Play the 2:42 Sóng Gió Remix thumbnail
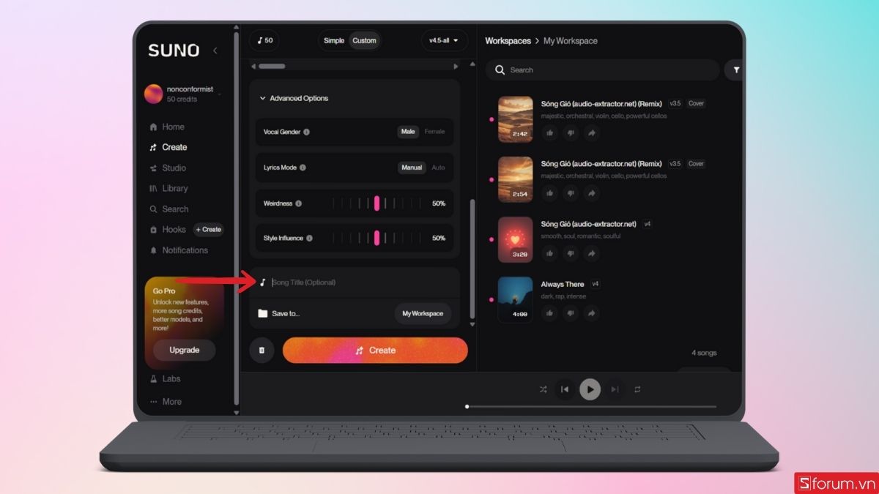This screenshot has width=879, height=494. 516,119
